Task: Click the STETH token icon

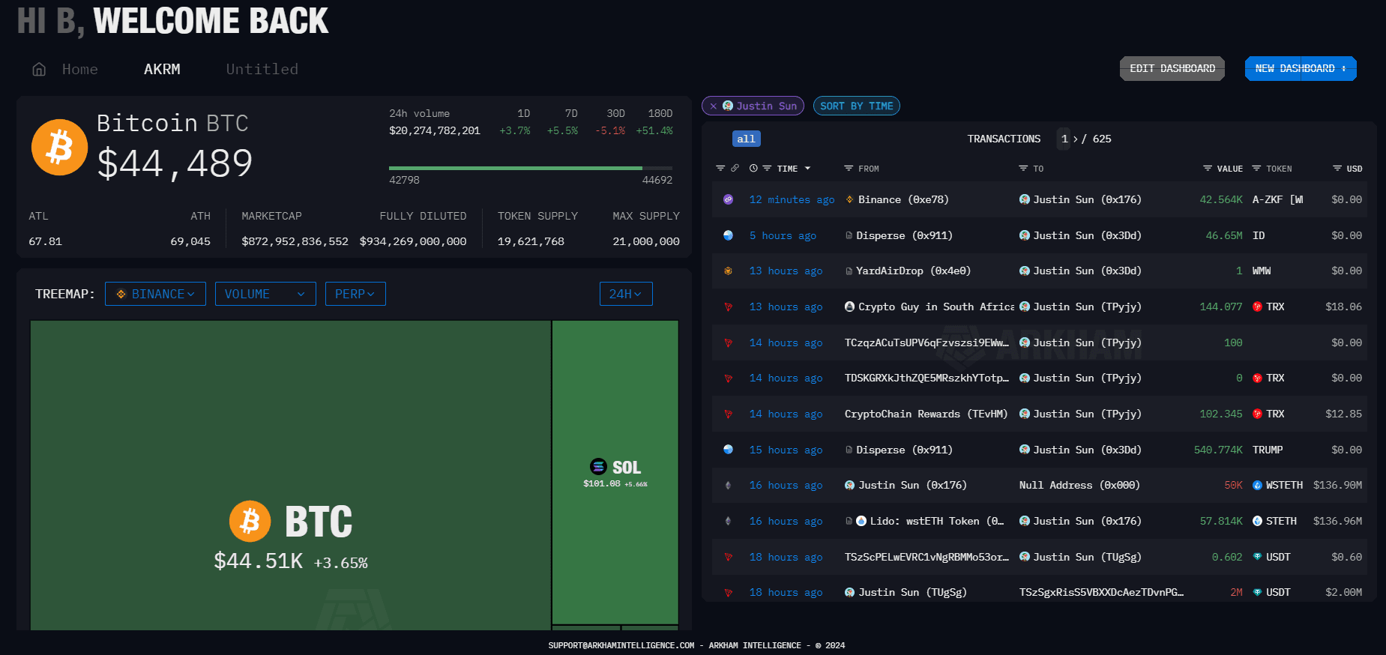Action: [x=1257, y=521]
